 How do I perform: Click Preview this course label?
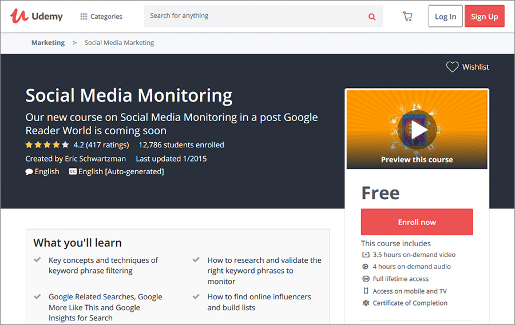(417, 160)
